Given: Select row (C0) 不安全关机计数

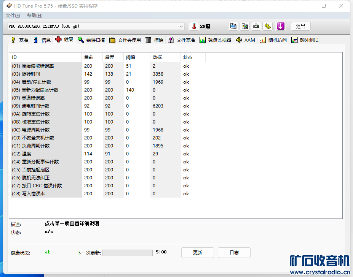Looking at the screenshot, I should [108, 138].
